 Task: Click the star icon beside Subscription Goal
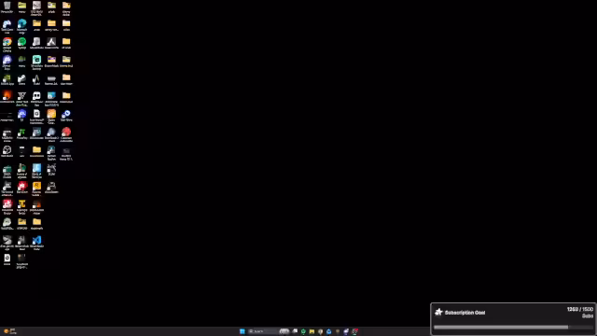coord(438,313)
